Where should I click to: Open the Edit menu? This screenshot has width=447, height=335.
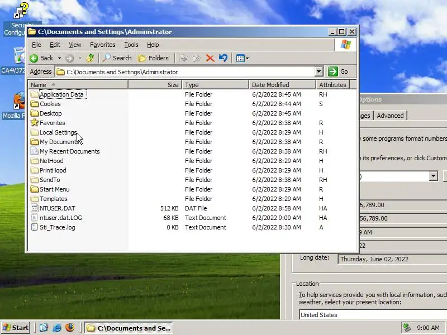[55, 45]
